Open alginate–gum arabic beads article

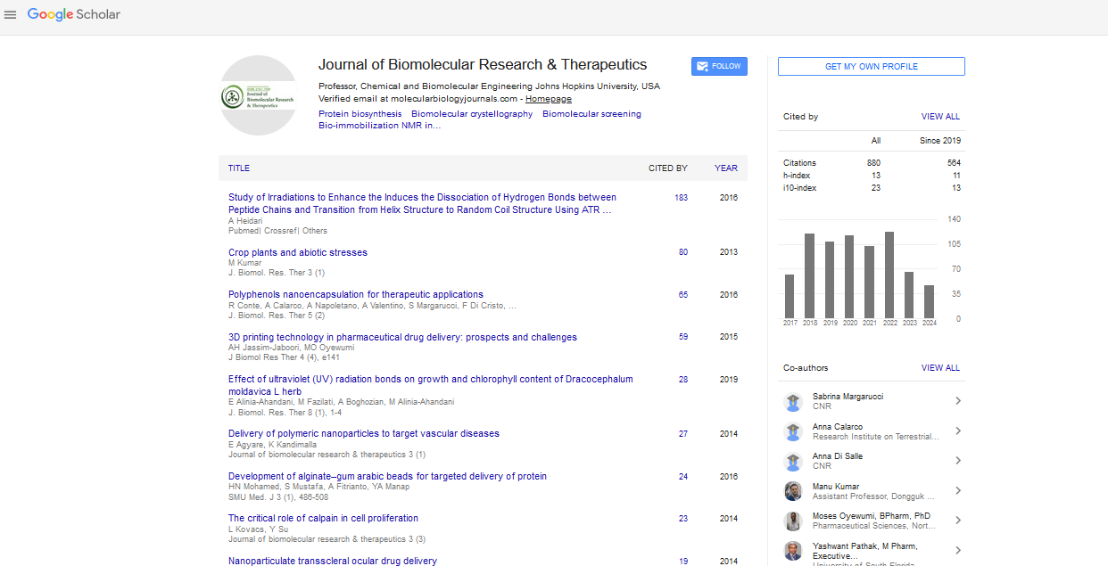click(387, 476)
